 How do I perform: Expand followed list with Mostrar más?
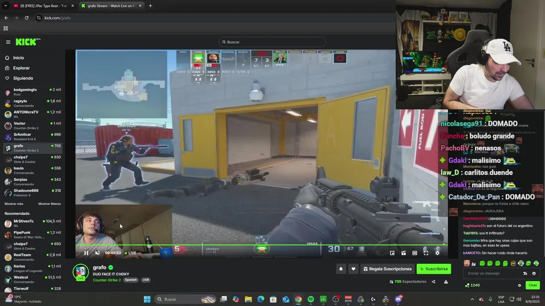pos(14,204)
